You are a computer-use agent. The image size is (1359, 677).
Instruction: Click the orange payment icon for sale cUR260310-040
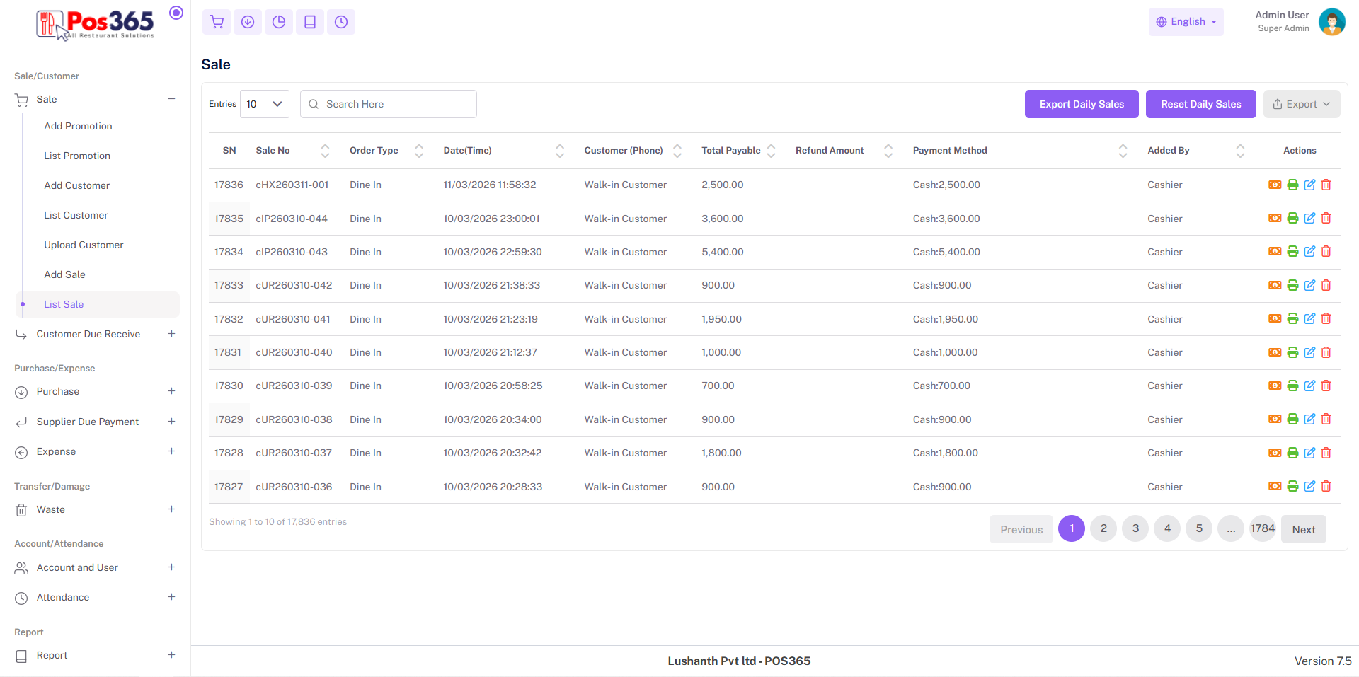coord(1275,352)
